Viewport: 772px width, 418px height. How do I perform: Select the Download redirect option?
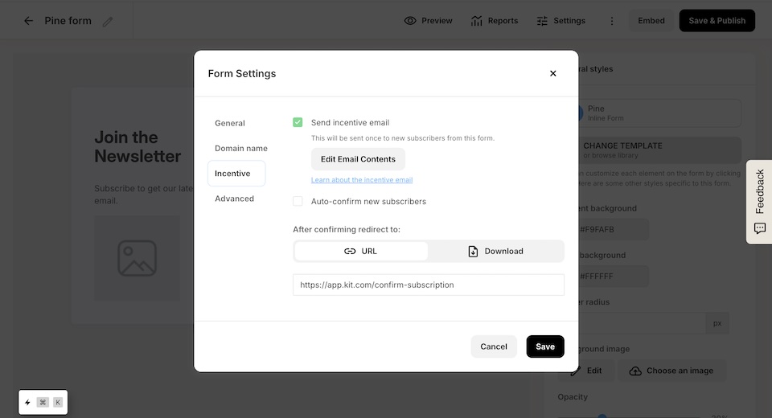495,251
